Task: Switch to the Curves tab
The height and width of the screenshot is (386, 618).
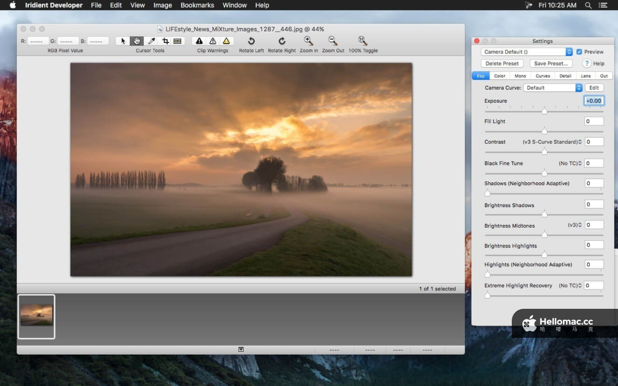Action: [x=543, y=76]
